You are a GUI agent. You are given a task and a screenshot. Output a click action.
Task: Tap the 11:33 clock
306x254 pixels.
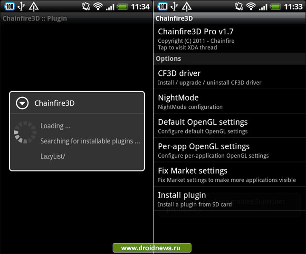[x=293, y=7]
